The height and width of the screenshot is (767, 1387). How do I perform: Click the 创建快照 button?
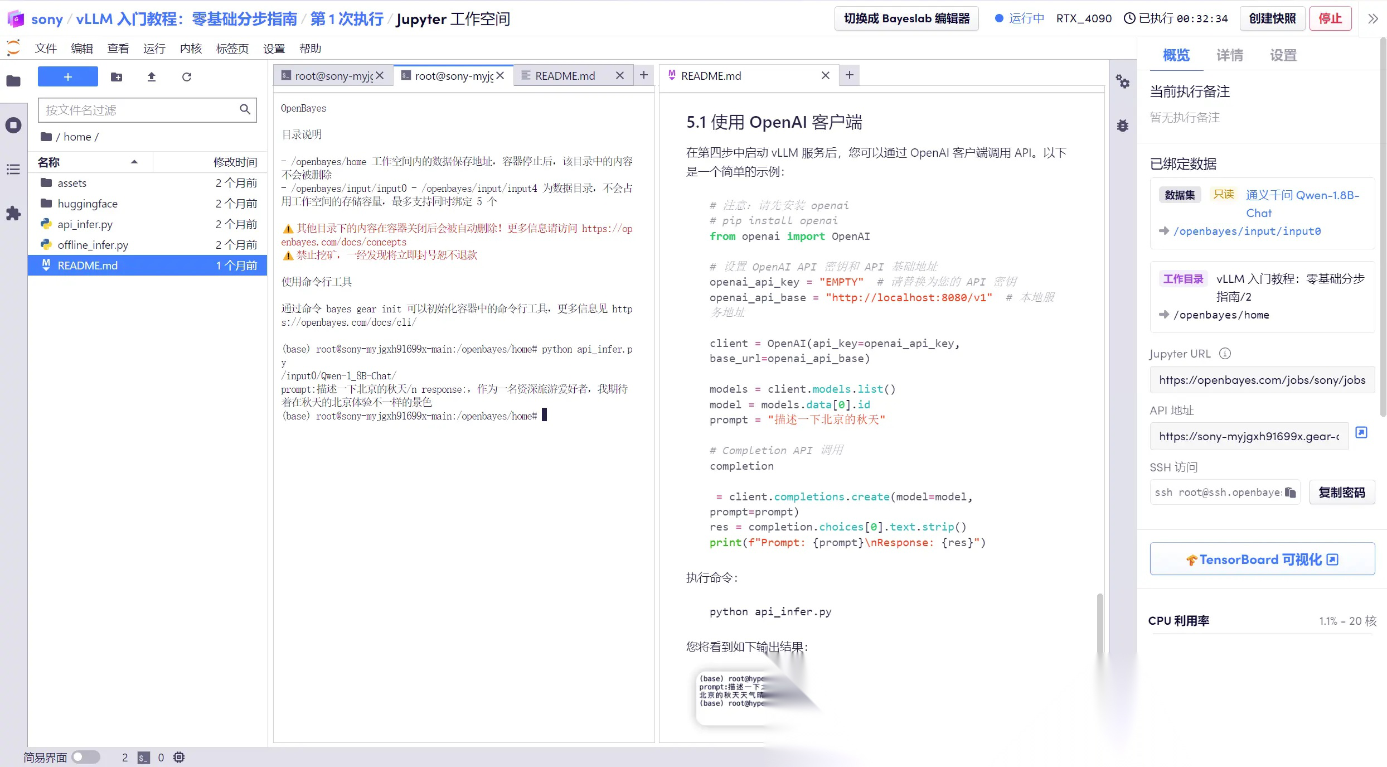pyautogui.click(x=1272, y=19)
